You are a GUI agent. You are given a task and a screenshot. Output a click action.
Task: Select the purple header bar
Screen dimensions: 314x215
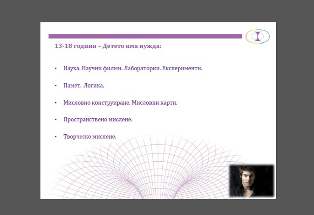coord(145,36)
